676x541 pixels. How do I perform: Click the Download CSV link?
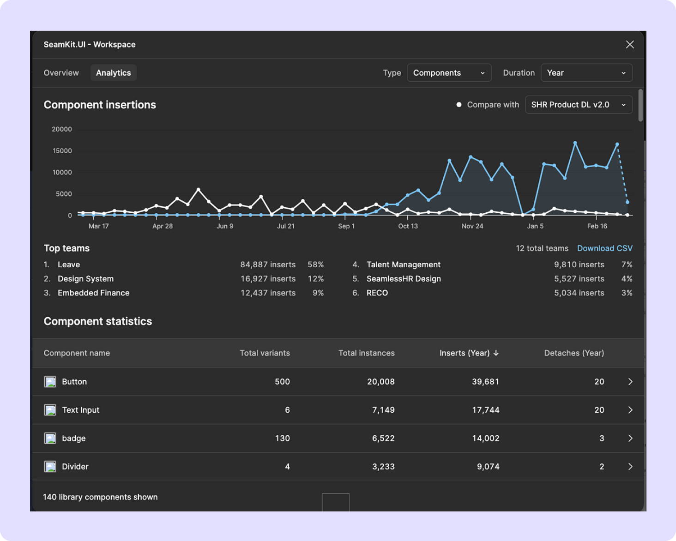(x=605, y=248)
